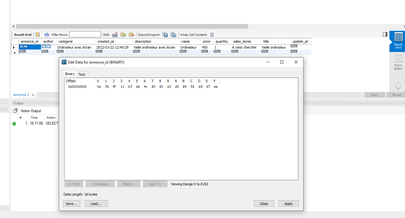Click the import records from file icon
405x218 pixels.
point(173,35)
